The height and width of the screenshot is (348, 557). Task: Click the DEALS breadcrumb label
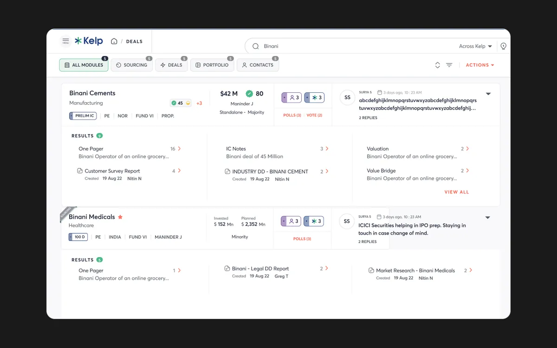[134, 42]
